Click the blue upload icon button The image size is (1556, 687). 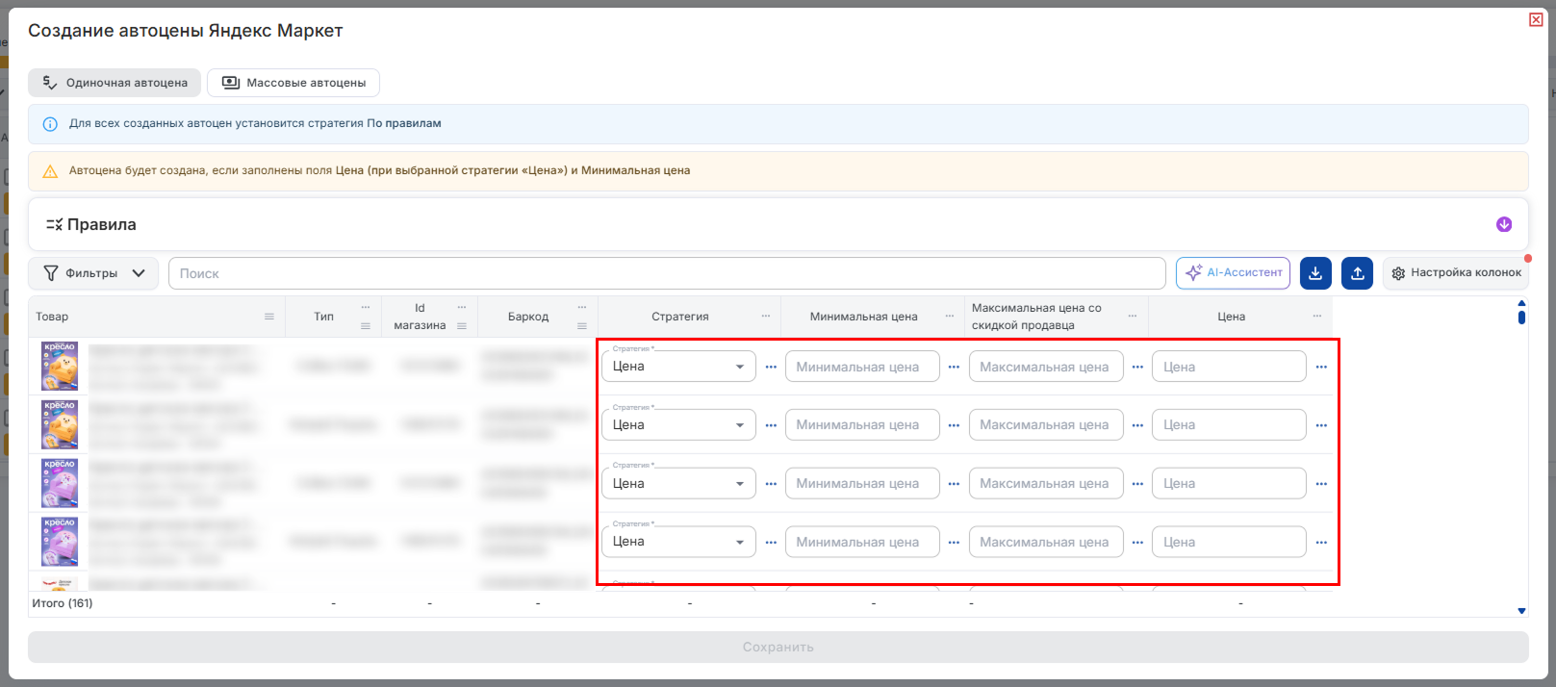pyautogui.click(x=1358, y=273)
